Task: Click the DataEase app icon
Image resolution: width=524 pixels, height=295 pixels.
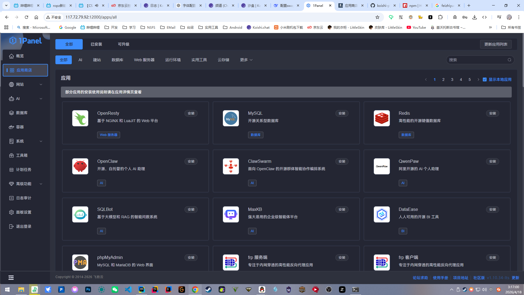Action: [x=382, y=214]
